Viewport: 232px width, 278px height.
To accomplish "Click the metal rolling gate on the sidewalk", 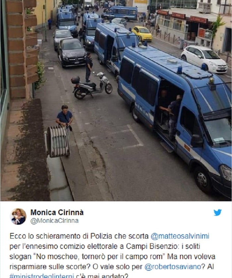I will pos(58,141).
